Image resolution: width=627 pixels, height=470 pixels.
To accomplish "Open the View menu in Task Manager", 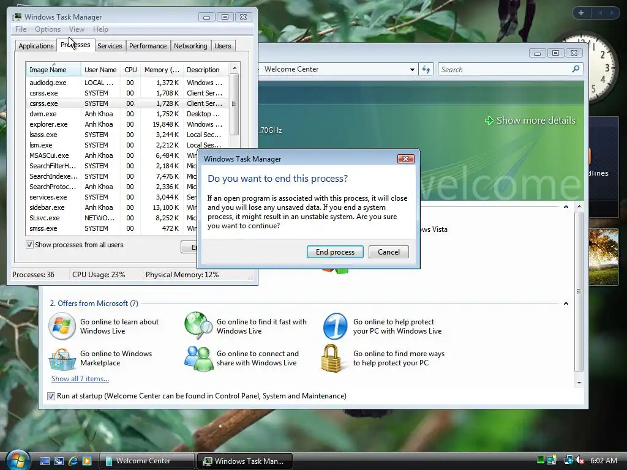I will (77, 29).
